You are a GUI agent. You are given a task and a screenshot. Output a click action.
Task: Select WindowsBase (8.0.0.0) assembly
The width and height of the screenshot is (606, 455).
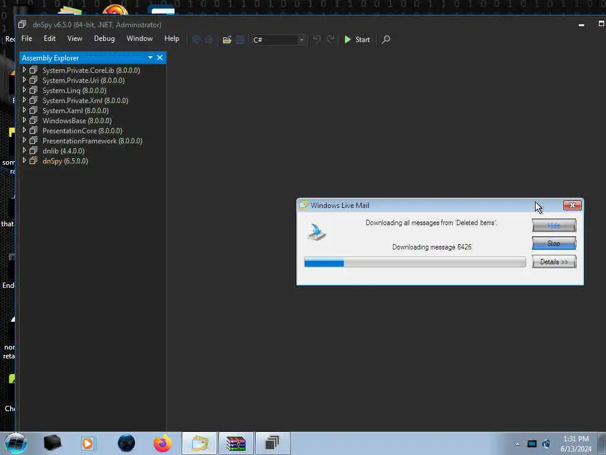77,121
